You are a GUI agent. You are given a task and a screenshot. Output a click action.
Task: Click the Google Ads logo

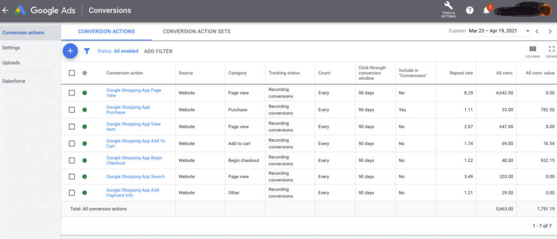click(20, 11)
